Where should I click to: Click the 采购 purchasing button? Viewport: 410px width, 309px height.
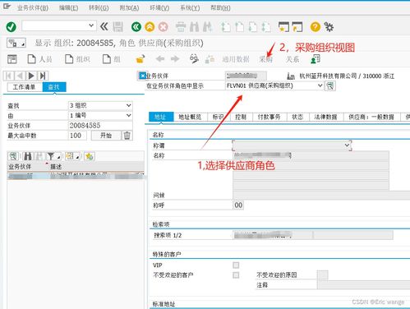click(265, 59)
